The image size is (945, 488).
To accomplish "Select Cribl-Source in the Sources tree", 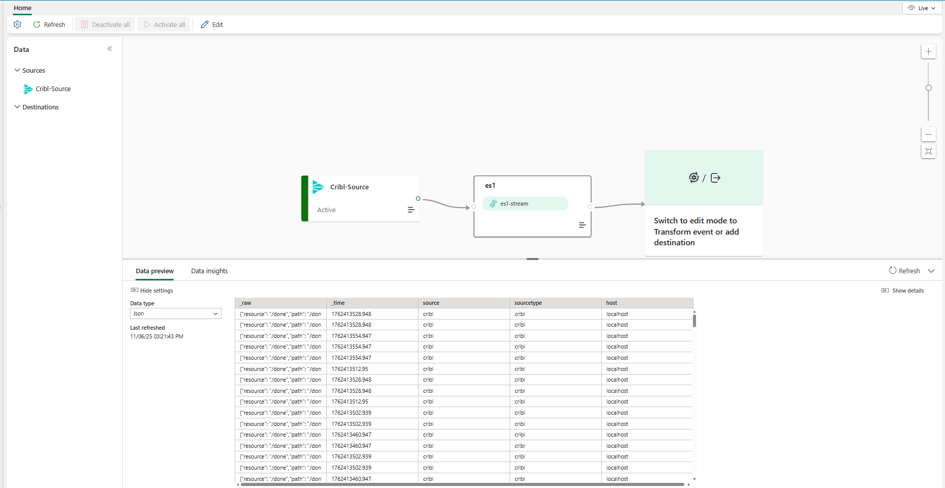I will coord(53,89).
